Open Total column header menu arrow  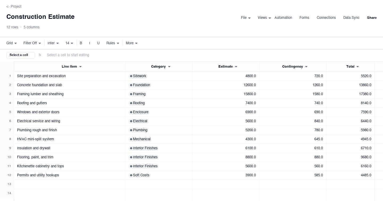click(x=357, y=67)
